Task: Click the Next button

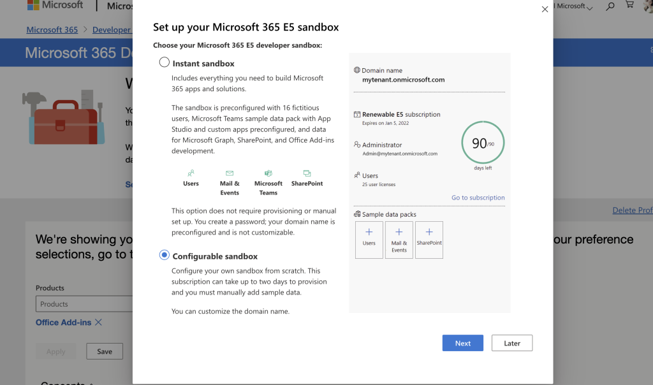Action: click(x=462, y=342)
